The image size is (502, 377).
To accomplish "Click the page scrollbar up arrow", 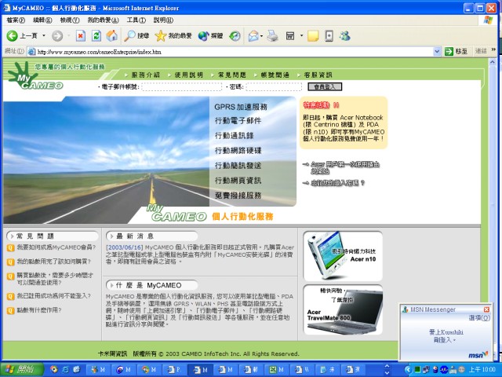I will point(493,62).
